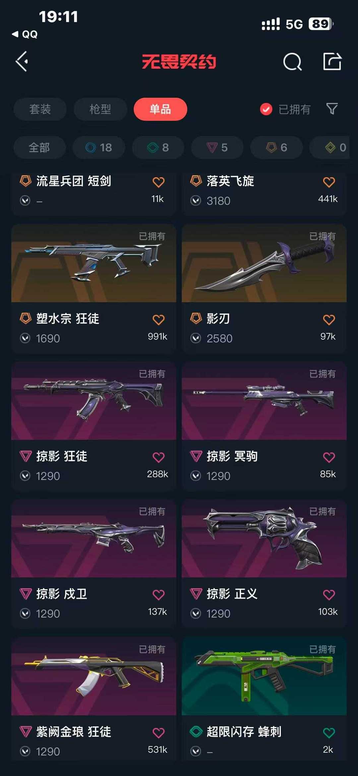The image size is (358, 776).
Task: Favorite the 超限闪存 蜂刺 green heart
Action: tap(329, 733)
